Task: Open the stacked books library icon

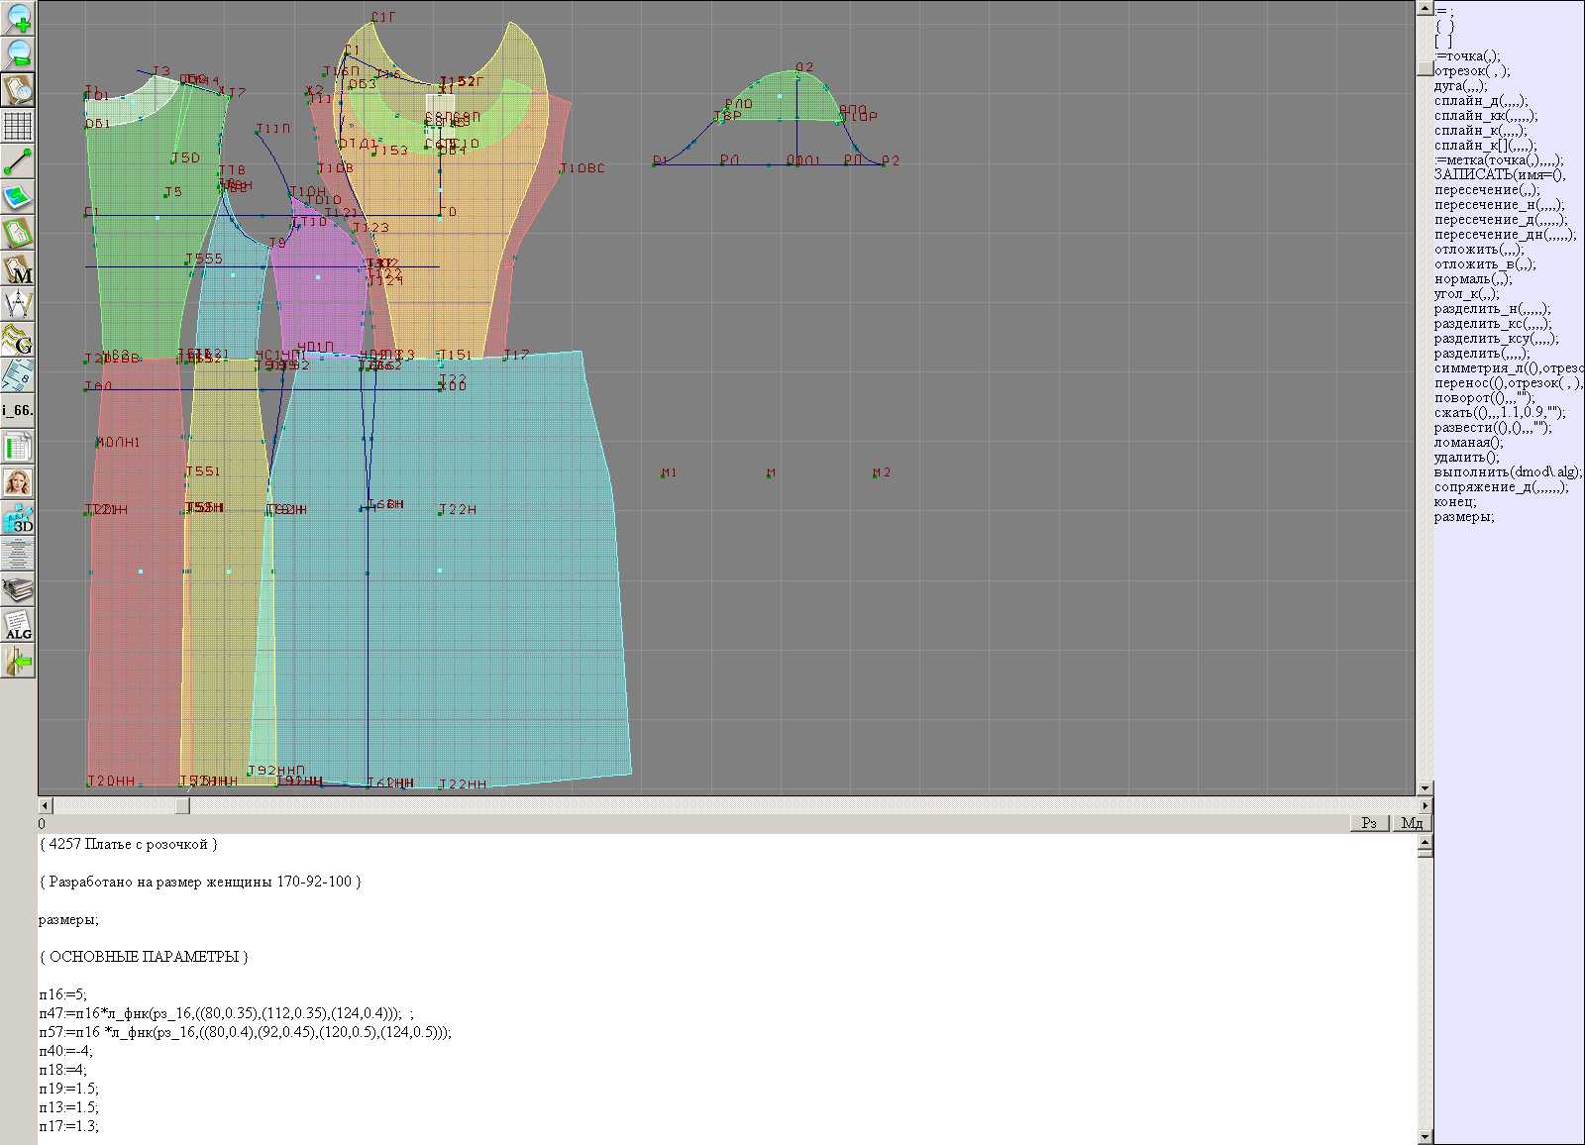Action: [18, 590]
